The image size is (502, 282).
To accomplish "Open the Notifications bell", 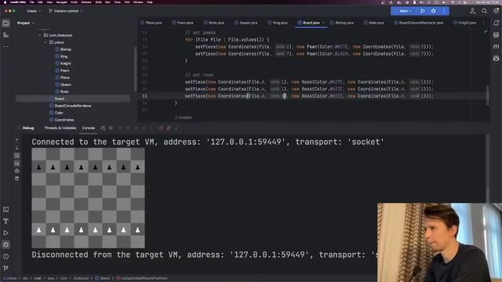I will 496,23.
